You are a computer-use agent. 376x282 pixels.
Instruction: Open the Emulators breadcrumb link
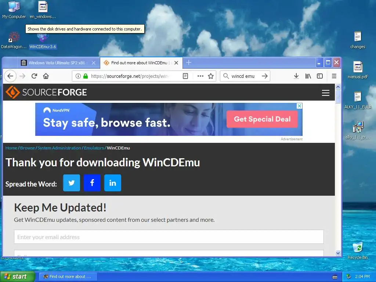click(x=94, y=148)
